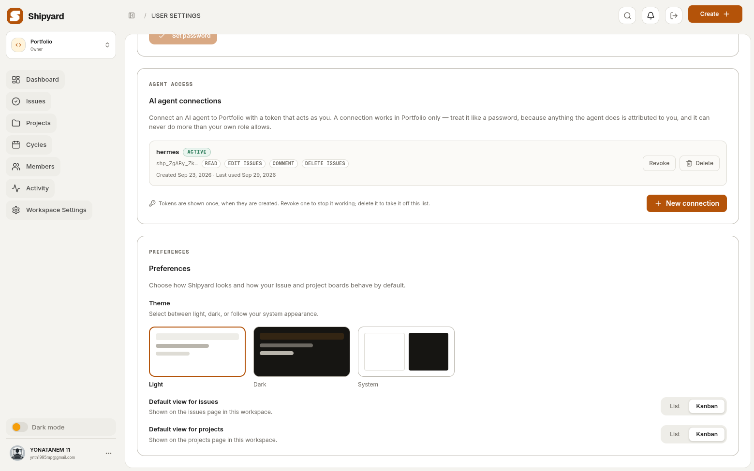Select Kanban view for projects default
This screenshot has width=754, height=471.
coord(707,434)
